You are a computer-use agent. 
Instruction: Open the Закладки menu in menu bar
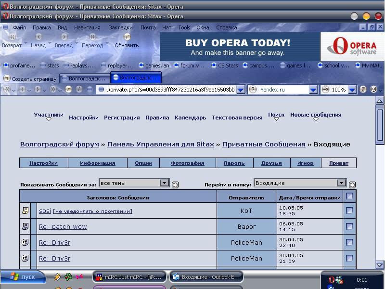(x=120, y=27)
